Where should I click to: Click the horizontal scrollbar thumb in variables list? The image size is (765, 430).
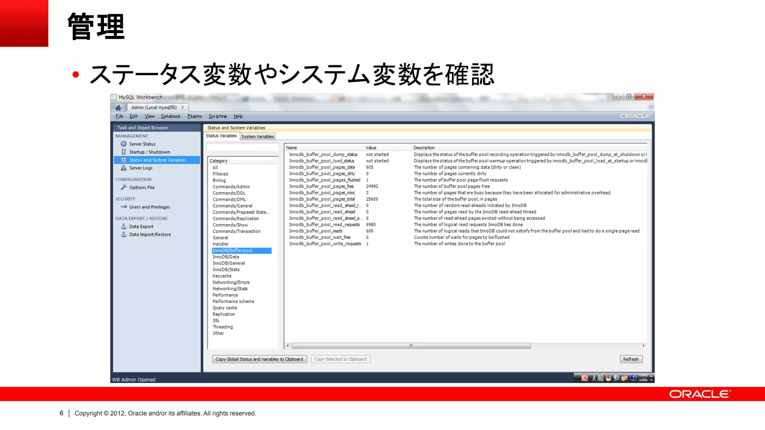click(411, 346)
